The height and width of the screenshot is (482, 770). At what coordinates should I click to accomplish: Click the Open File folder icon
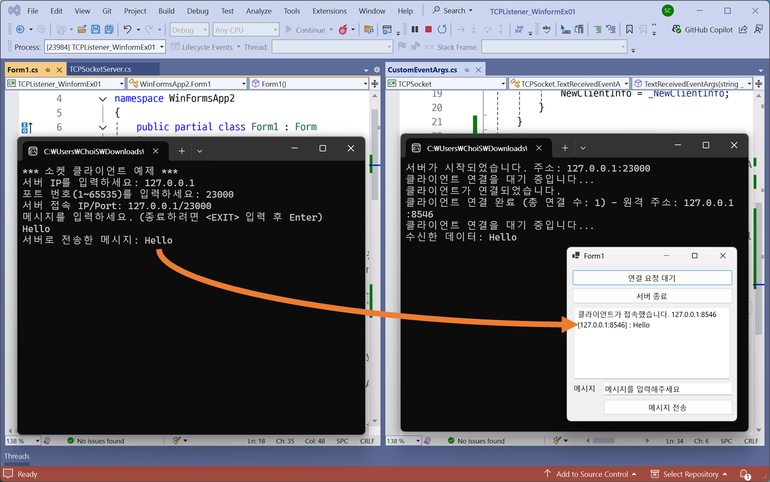82,29
